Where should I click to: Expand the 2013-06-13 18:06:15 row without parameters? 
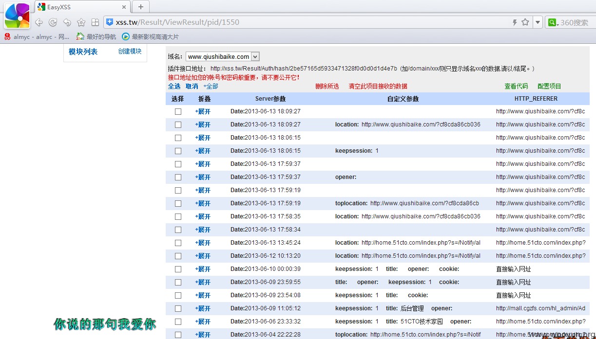pyautogui.click(x=203, y=138)
